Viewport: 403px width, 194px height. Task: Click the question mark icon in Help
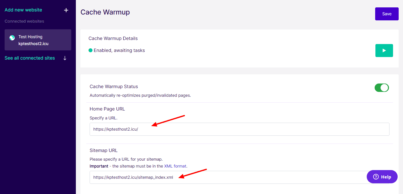pyautogui.click(x=376, y=177)
